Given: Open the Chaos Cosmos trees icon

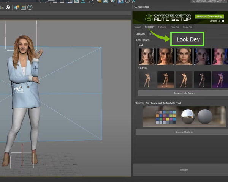Looking at the screenshot, I should [16, 8].
